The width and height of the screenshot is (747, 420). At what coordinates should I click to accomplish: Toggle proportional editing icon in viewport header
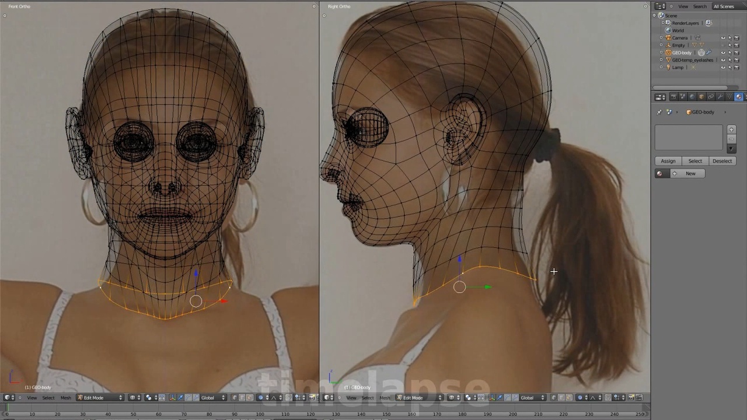261,397
